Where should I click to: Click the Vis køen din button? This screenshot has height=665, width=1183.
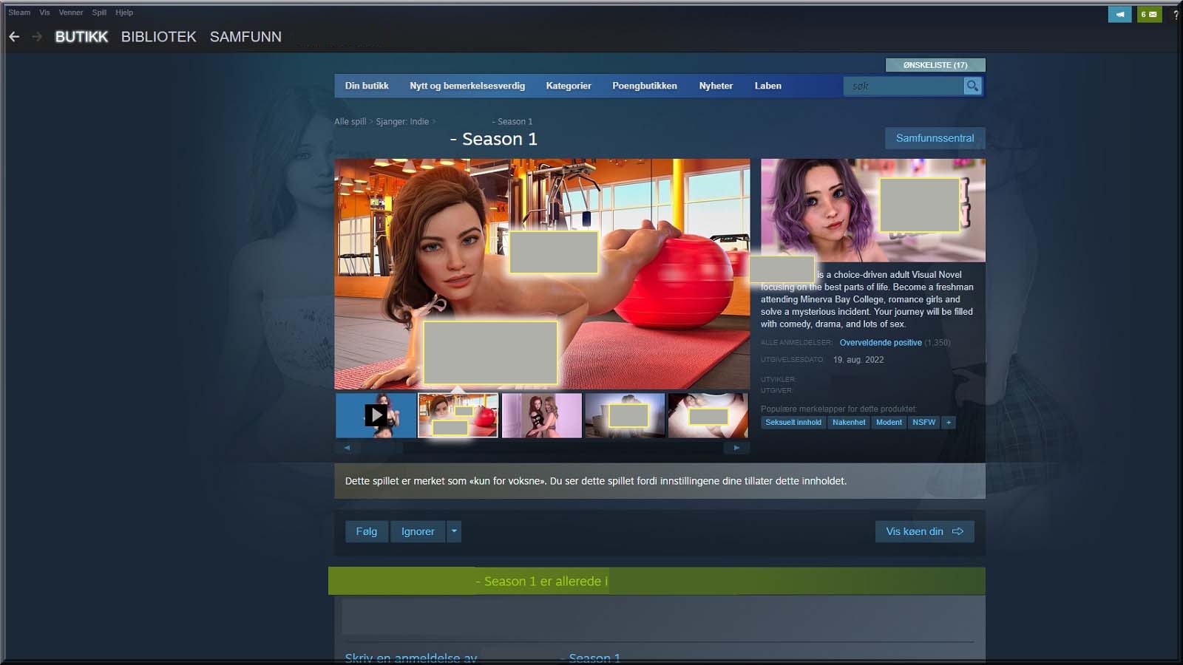tap(924, 531)
